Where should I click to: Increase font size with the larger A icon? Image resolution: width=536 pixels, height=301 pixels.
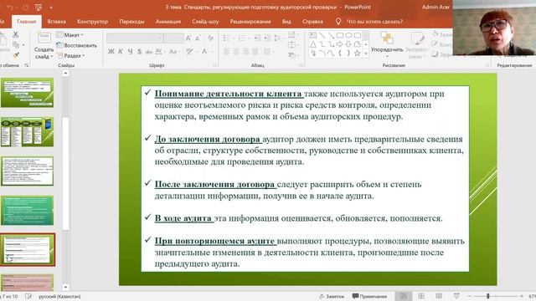pos(188,38)
